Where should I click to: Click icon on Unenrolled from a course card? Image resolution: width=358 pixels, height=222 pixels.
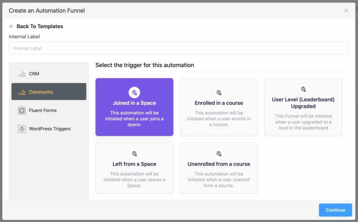click(x=219, y=153)
